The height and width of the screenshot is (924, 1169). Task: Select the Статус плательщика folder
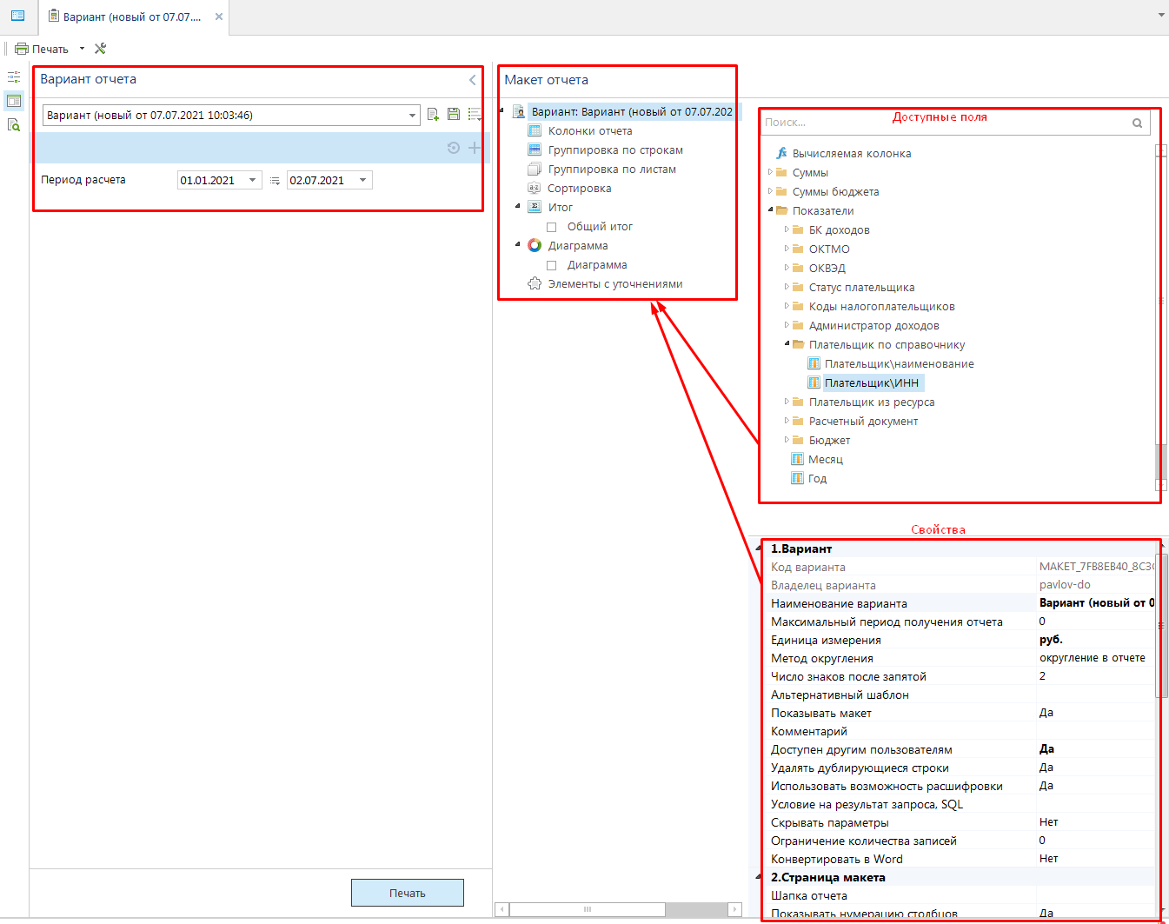(861, 287)
